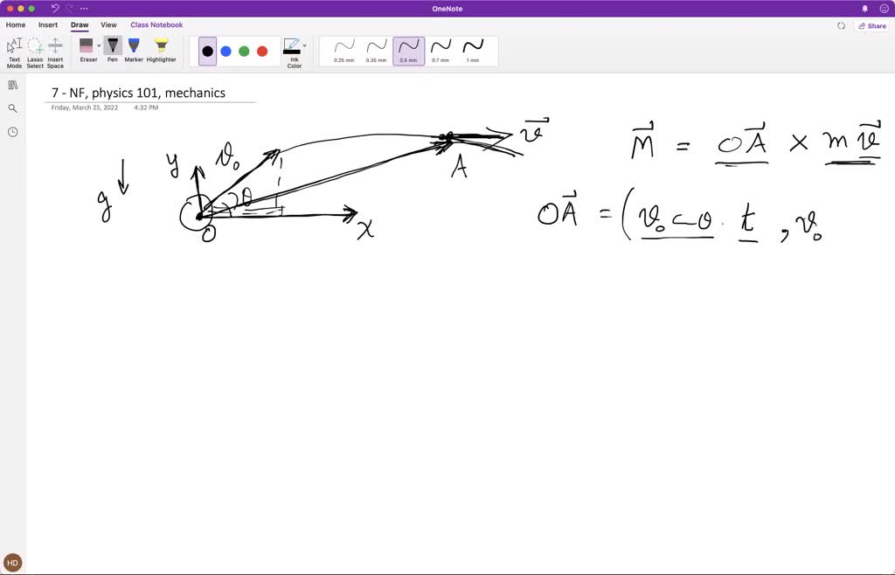Screen dimensions: 895x575
Task: Click the Share button
Action: pos(871,25)
